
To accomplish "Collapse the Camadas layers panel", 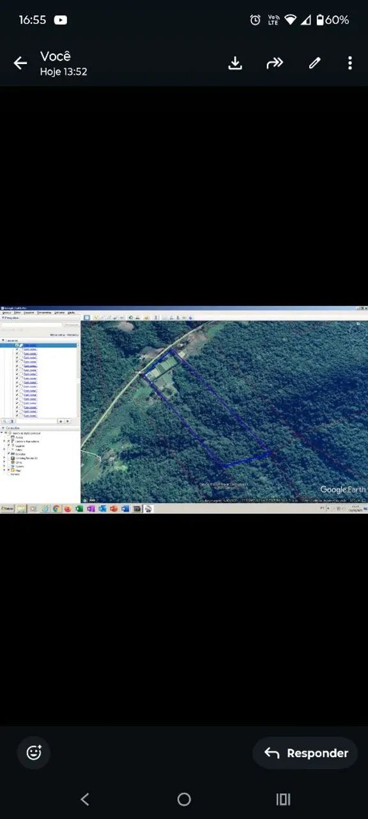I will pos(3,428).
